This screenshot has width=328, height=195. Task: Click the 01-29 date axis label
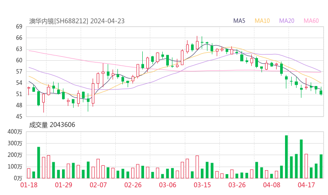63,185
